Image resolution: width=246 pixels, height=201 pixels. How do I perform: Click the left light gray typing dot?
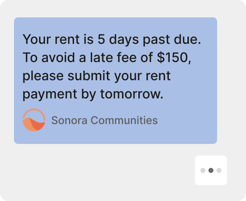click(x=203, y=170)
